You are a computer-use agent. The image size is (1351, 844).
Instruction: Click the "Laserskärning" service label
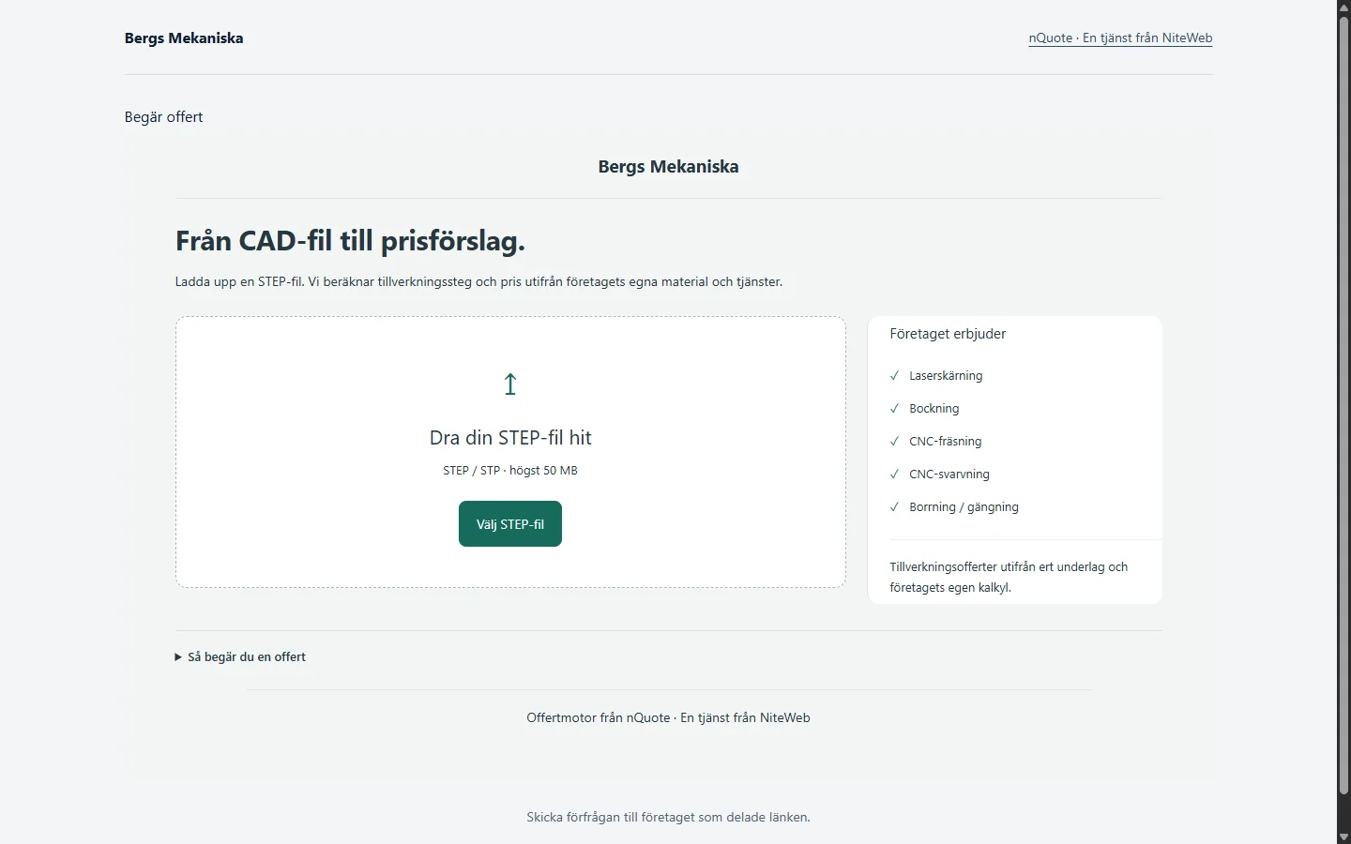point(946,376)
